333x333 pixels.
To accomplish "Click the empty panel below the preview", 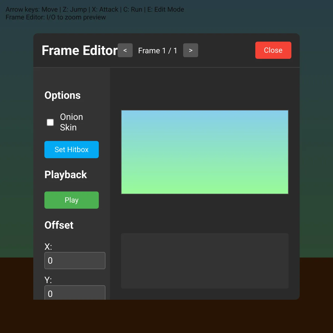I will [205, 261].
